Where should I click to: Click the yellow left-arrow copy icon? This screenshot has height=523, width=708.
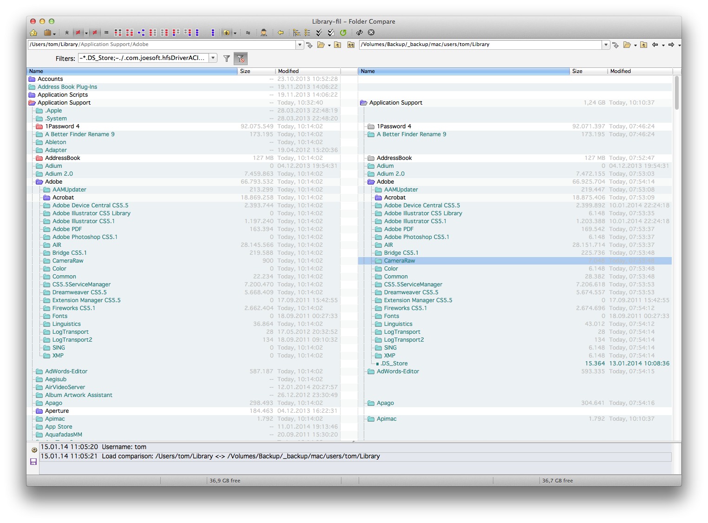coord(281,33)
